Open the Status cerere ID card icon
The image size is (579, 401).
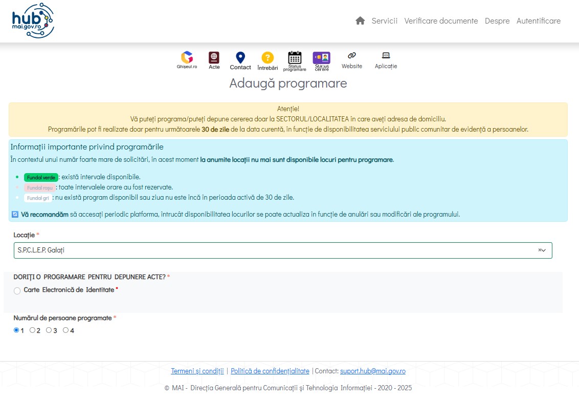(322, 61)
